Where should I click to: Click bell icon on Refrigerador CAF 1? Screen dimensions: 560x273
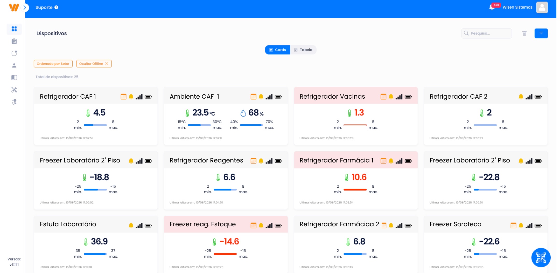tap(131, 97)
